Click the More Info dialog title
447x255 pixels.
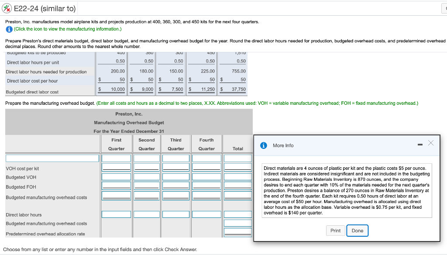click(283, 145)
